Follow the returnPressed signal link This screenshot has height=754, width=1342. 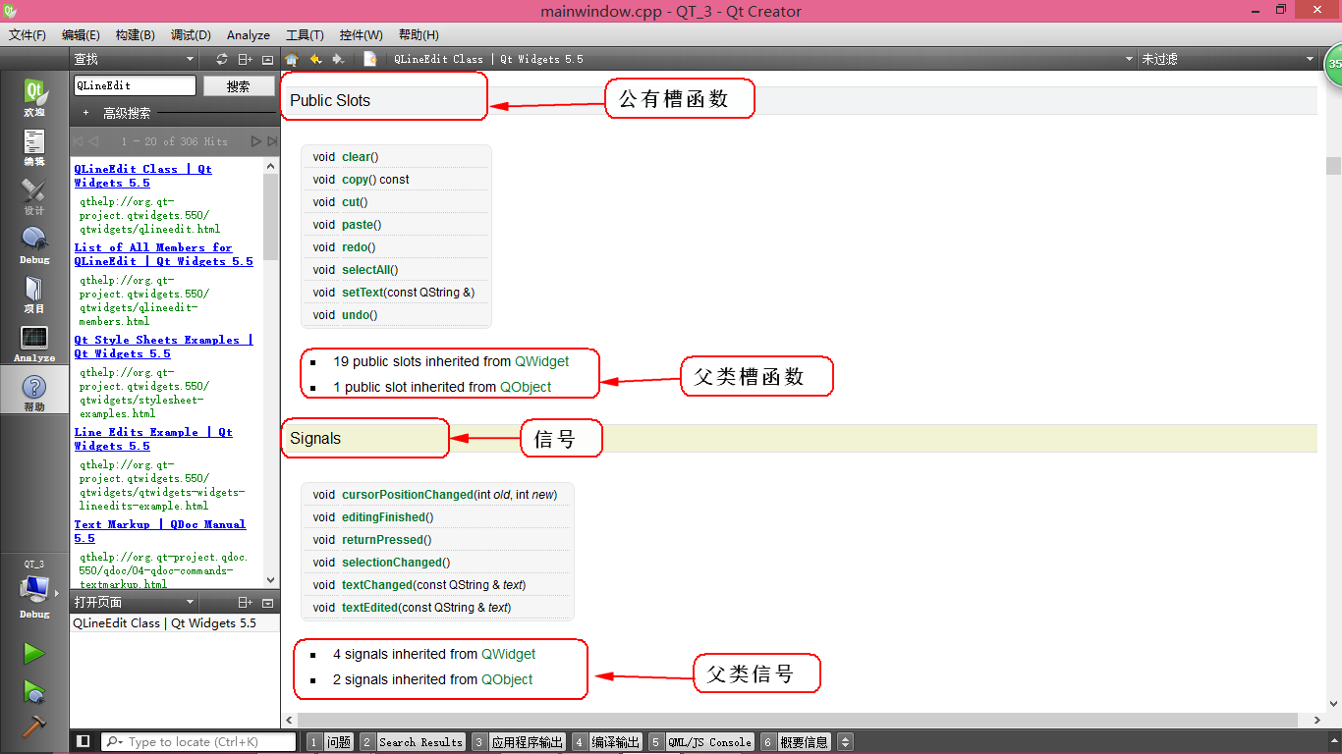[386, 540]
